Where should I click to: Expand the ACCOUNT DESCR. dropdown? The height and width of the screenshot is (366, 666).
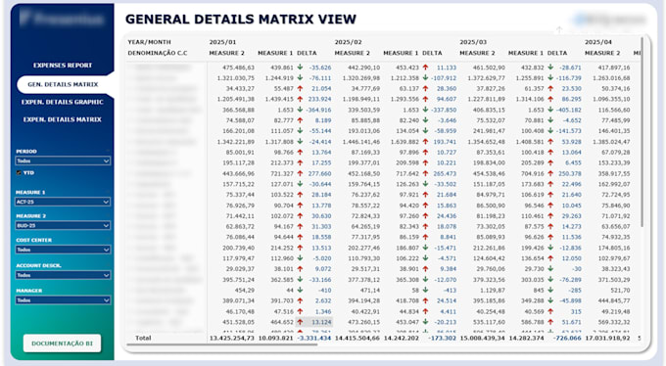point(63,275)
